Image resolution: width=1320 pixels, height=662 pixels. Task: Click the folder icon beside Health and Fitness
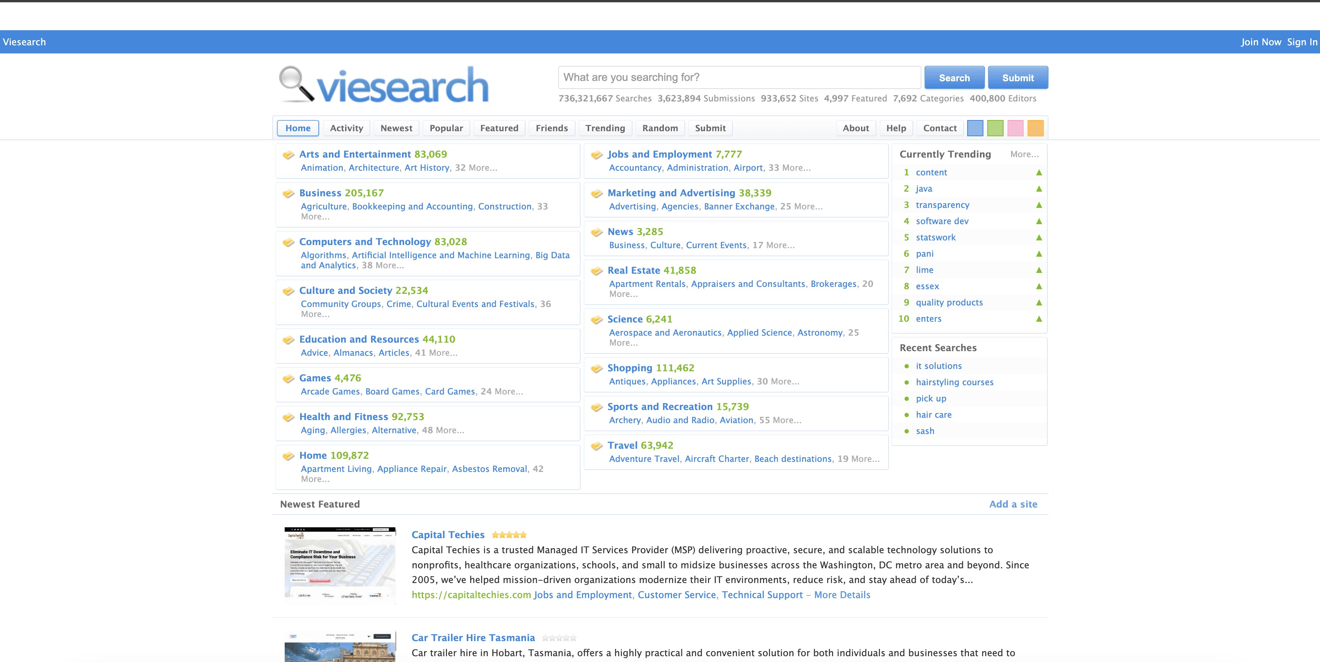[289, 417]
